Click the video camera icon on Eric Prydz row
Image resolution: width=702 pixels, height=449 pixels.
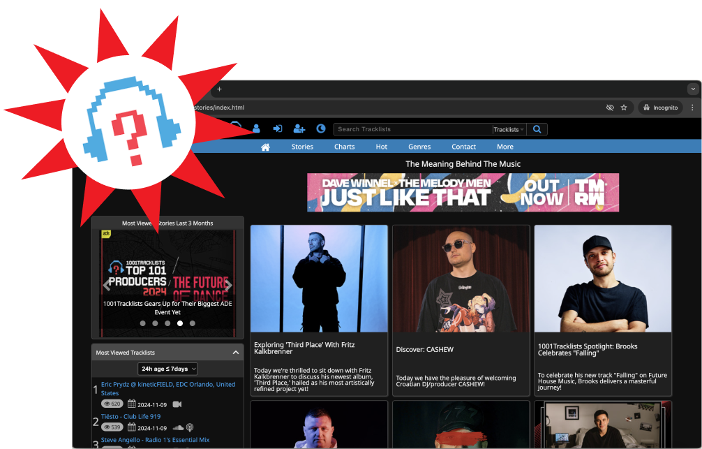tap(177, 404)
